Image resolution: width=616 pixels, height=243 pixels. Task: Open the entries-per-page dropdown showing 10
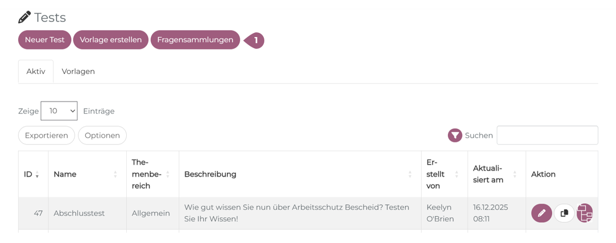click(x=59, y=111)
